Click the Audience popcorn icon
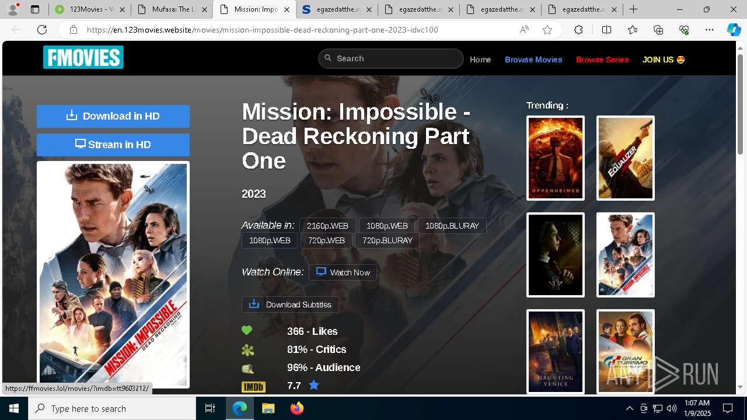747x420 pixels. (247, 368)
